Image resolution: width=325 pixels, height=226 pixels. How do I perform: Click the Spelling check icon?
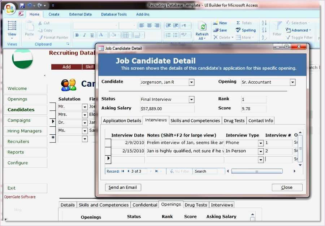238,30
